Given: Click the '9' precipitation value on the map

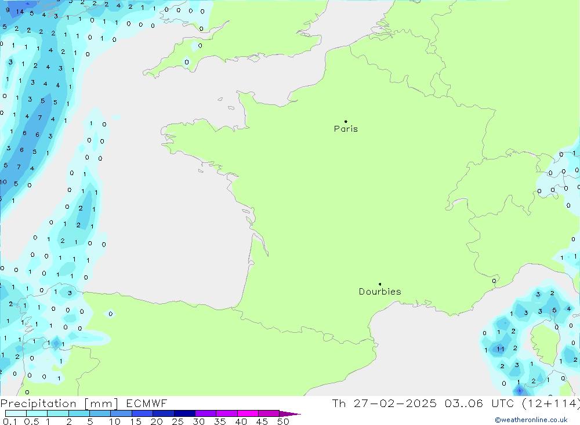Looking at the screenshot, I should click(x=8, y=10).
